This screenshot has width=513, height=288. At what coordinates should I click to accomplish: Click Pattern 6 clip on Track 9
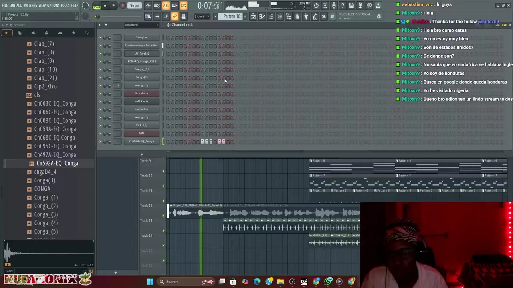click(x=351, y=165)
